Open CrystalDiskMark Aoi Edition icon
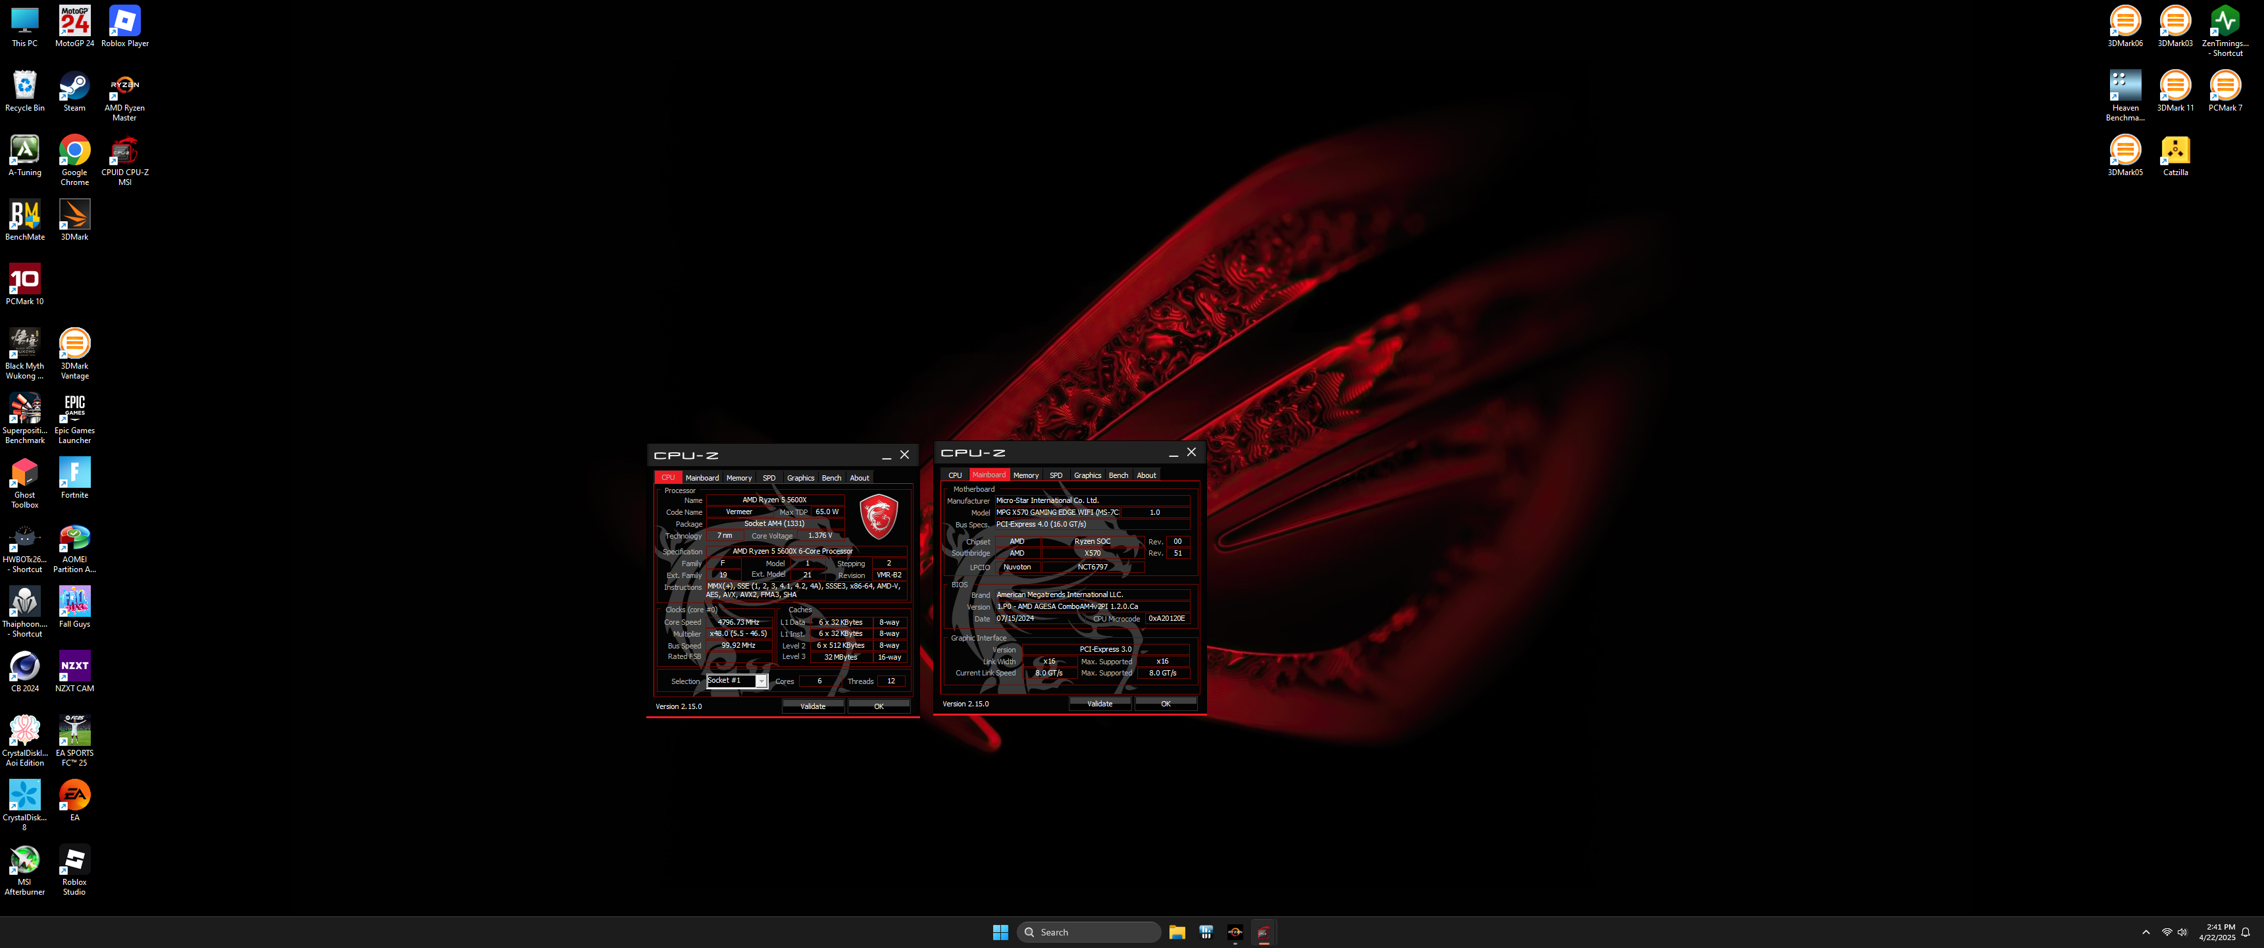The height and width of the screenshot is (948, 2264). pos(24,741)
